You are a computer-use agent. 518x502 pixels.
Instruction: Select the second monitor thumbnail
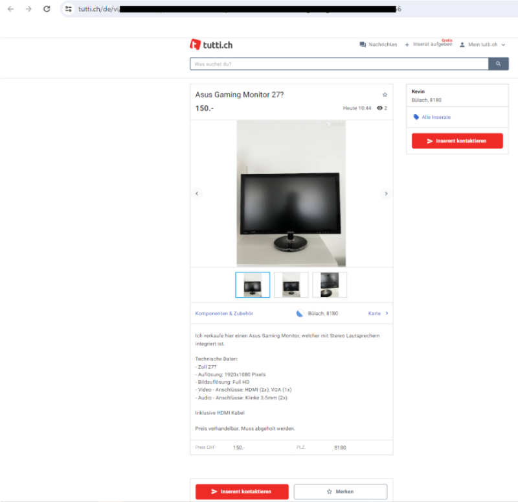[291, 284]
